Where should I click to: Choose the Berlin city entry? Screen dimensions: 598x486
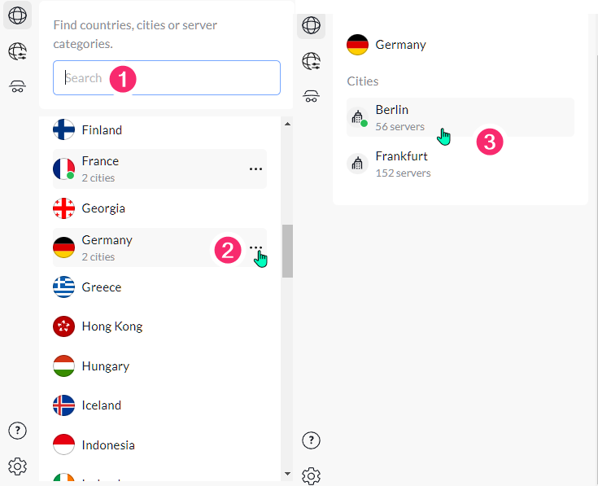tap(461, 117)
